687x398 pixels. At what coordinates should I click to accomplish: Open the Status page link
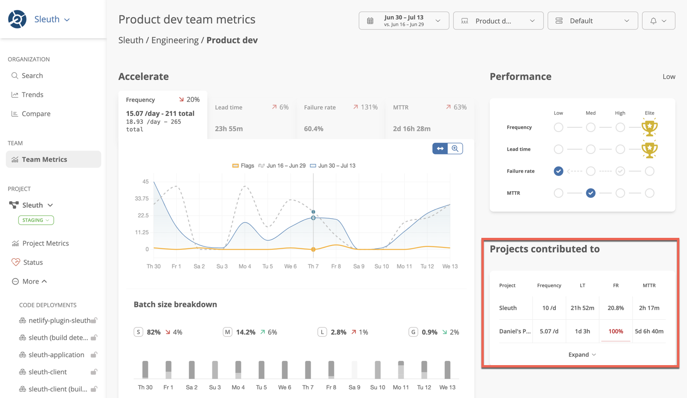point(33,262)
